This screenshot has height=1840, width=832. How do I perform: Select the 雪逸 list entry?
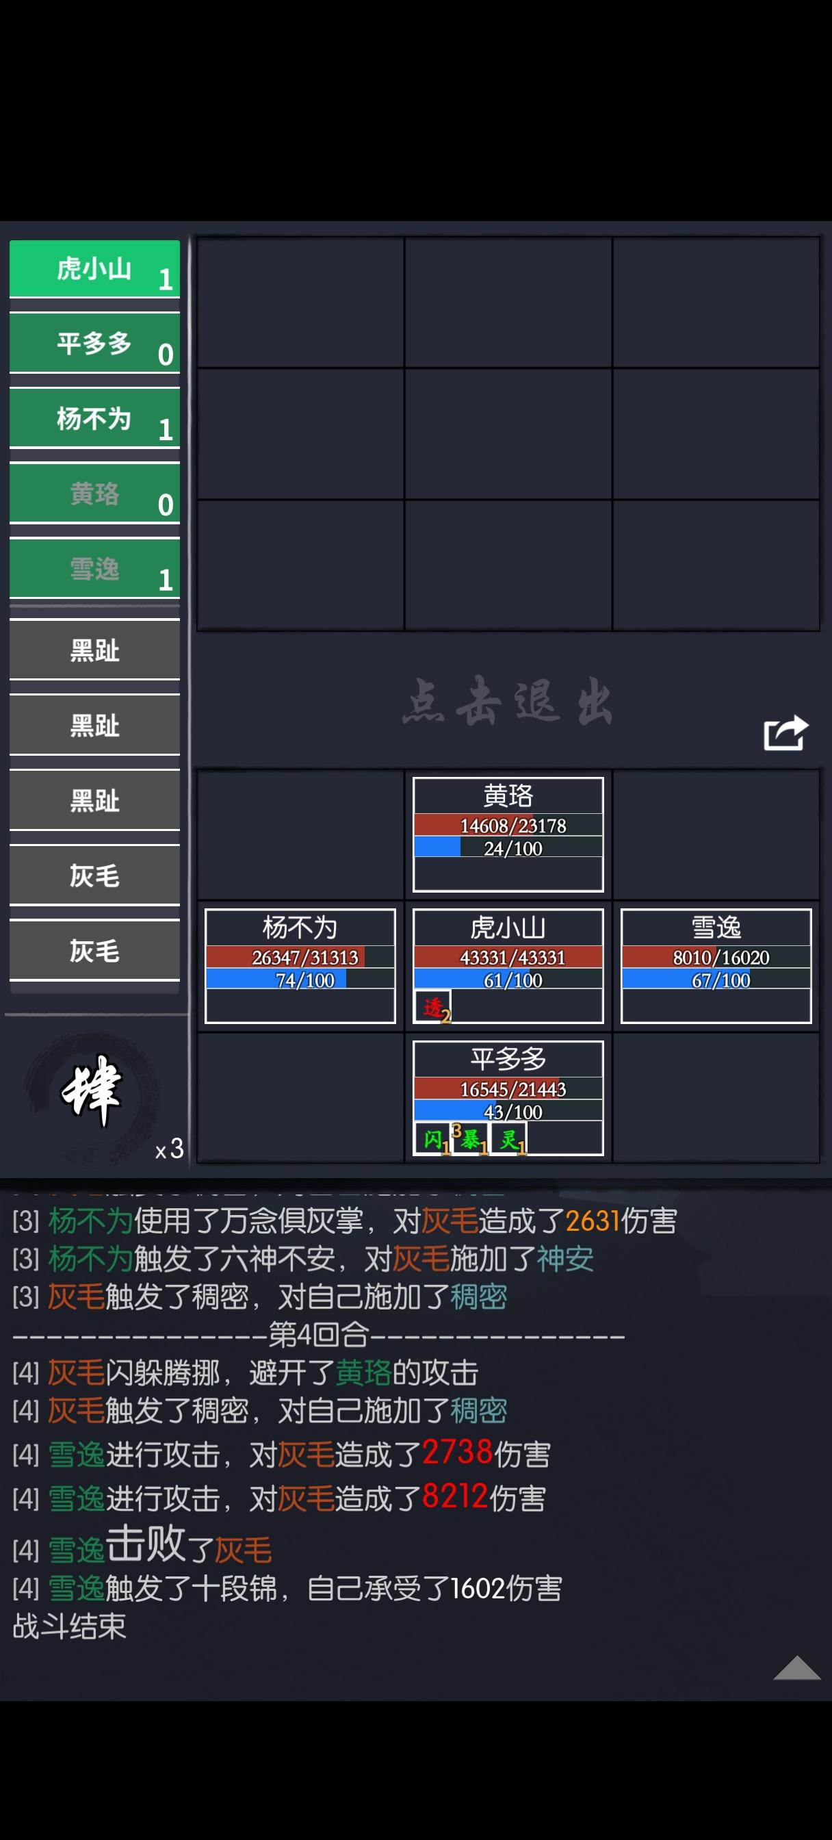point(95,569)
